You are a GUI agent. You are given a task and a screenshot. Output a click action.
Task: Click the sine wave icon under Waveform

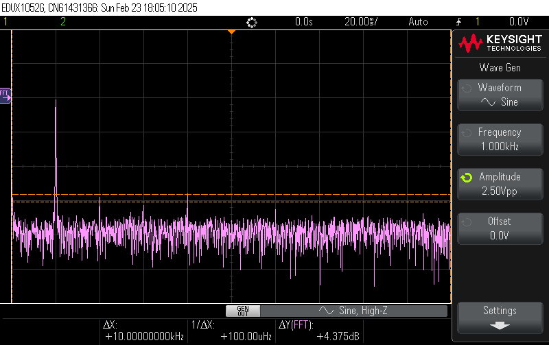click(x=488, y=102)
